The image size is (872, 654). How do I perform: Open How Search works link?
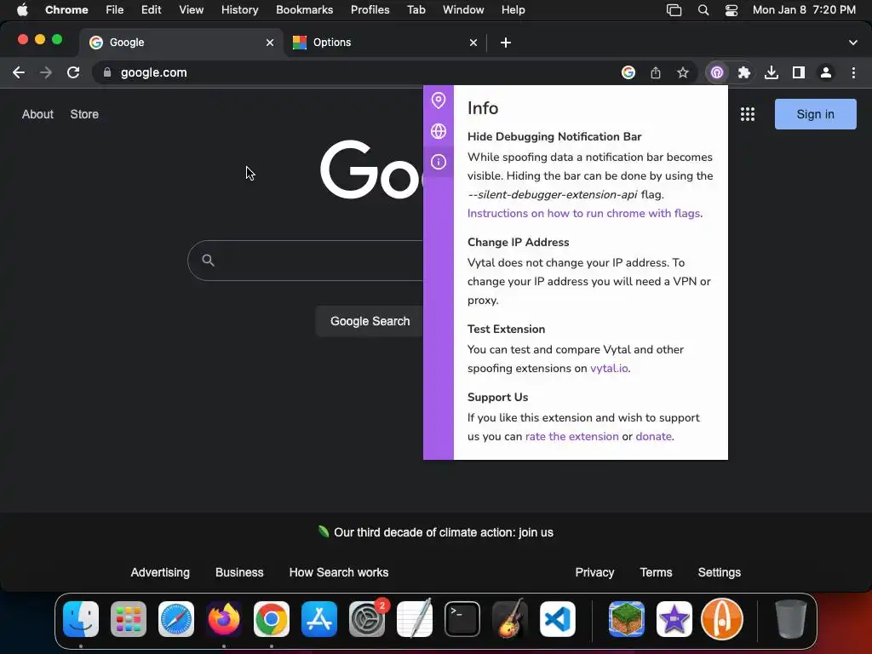click(339, 572)
